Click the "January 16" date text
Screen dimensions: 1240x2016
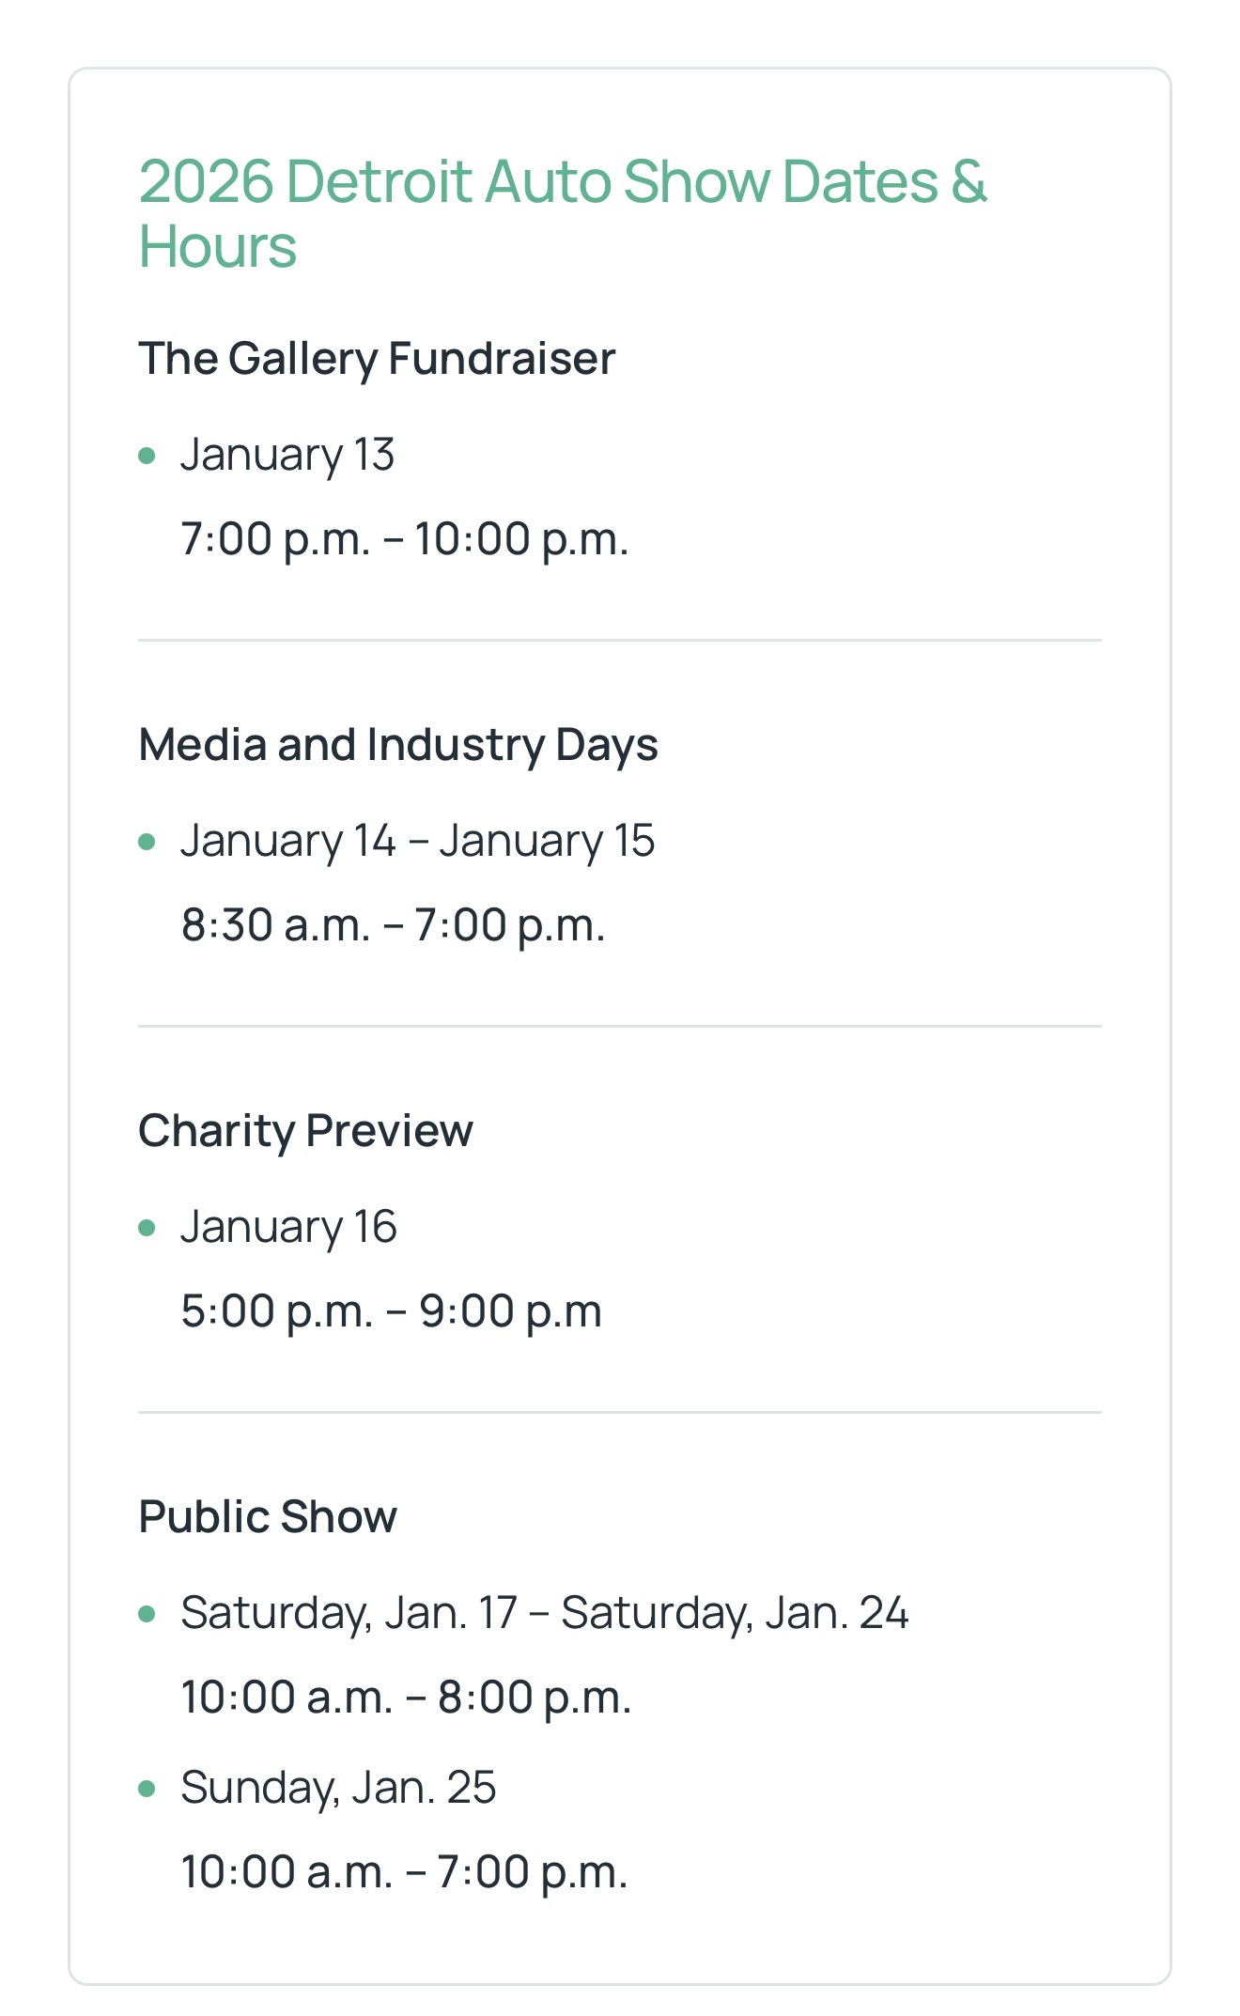[288, 1228]
